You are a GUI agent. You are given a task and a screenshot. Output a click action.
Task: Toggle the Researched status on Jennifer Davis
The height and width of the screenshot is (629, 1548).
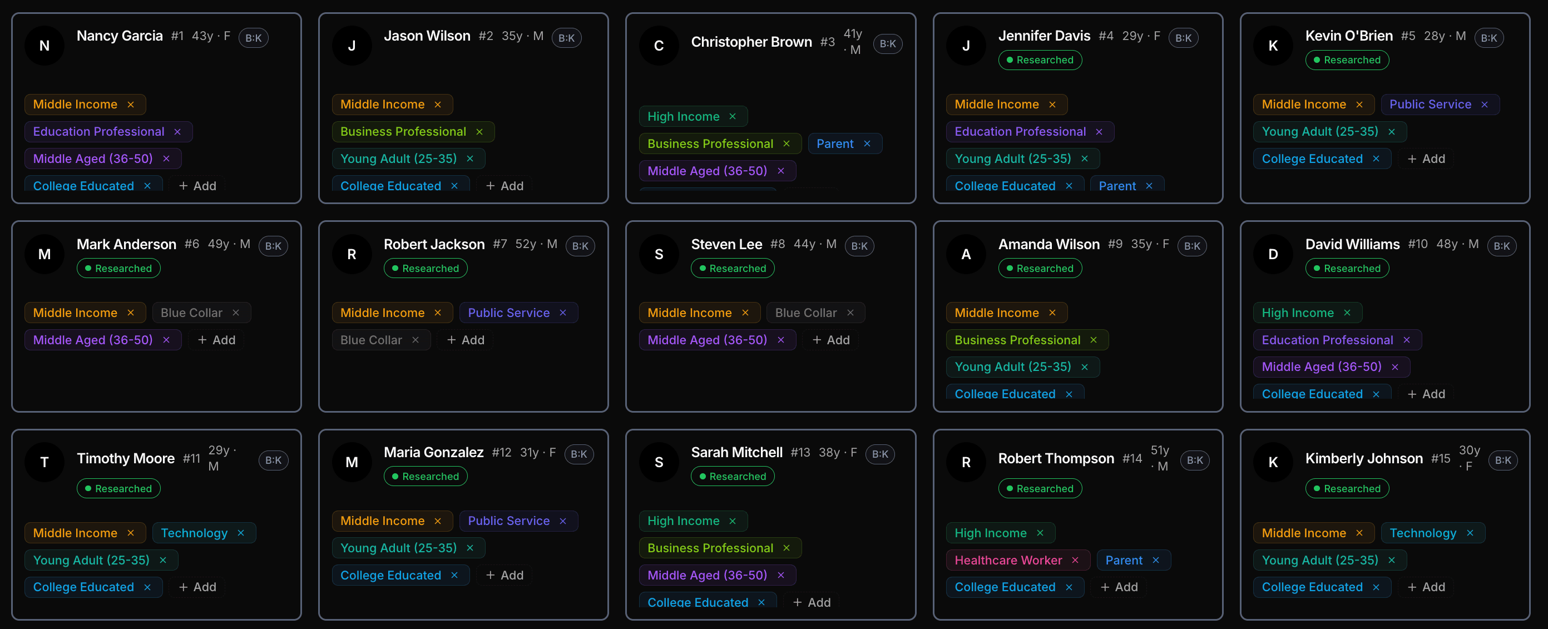click(x=1040, y=60)
